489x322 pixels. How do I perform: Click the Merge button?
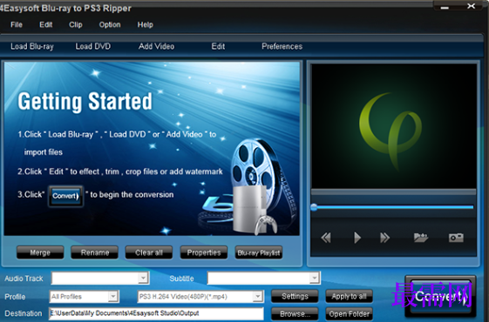(x=40, y=252)
